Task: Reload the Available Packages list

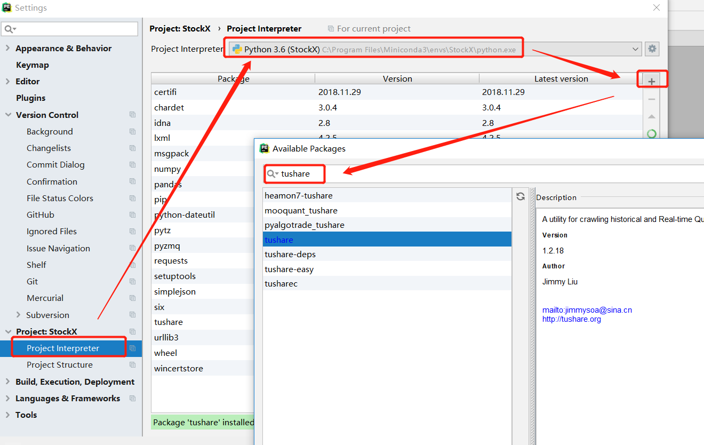Action: 521,196
